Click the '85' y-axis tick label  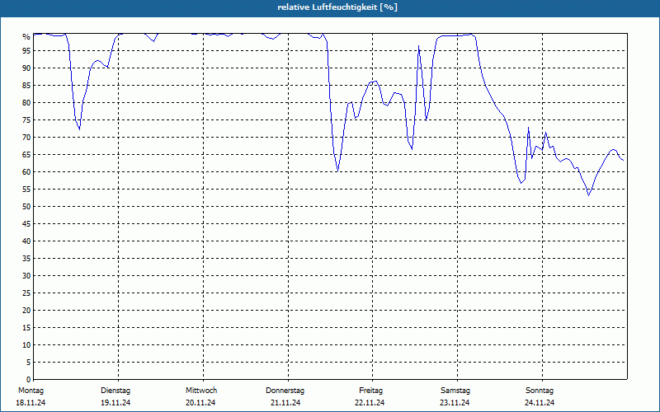tap(26, 86)
